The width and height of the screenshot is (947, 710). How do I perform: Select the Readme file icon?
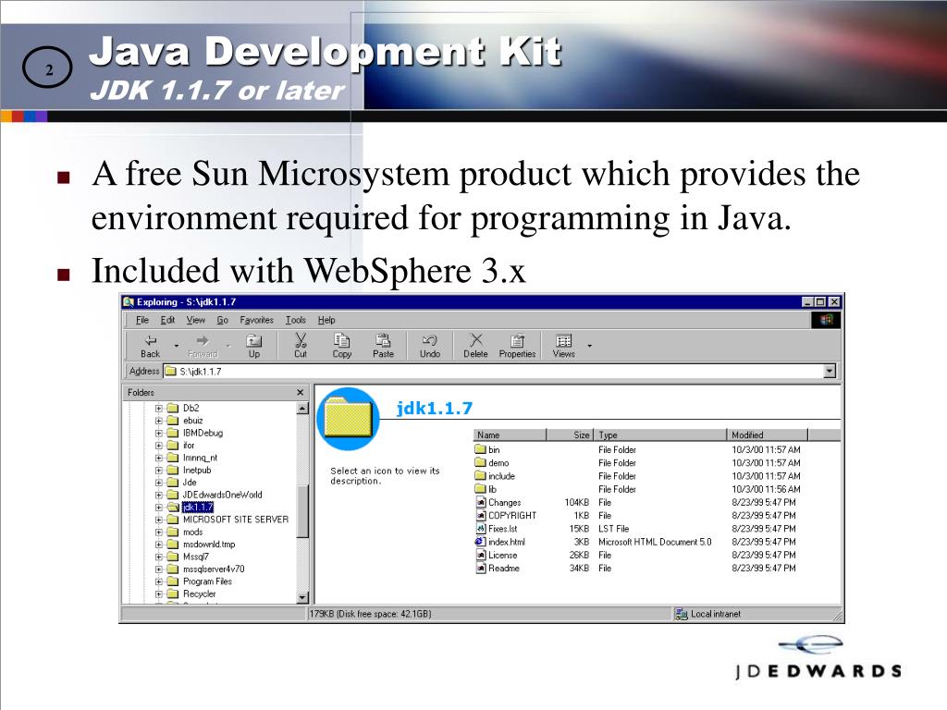point(481,569)
